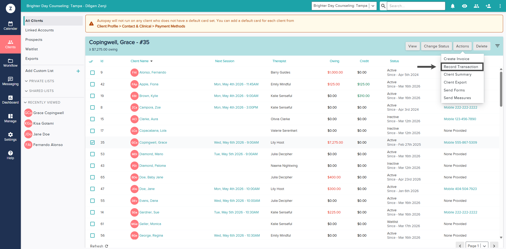This screenshot has height=249, width=506.
Task: Click the Search input field
Action: (x=416, y=6)
